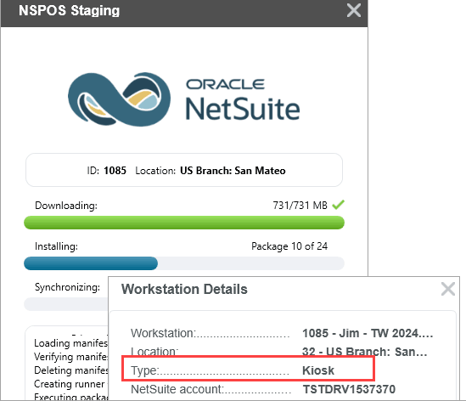
Task: Click the Deleting manifest log line
Action: [x=71, y=370]
